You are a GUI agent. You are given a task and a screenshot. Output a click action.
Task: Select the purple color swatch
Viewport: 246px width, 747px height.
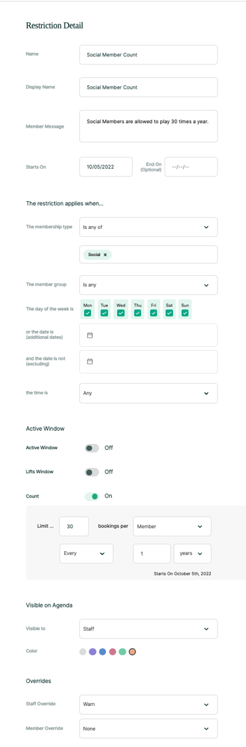[93, 651]
